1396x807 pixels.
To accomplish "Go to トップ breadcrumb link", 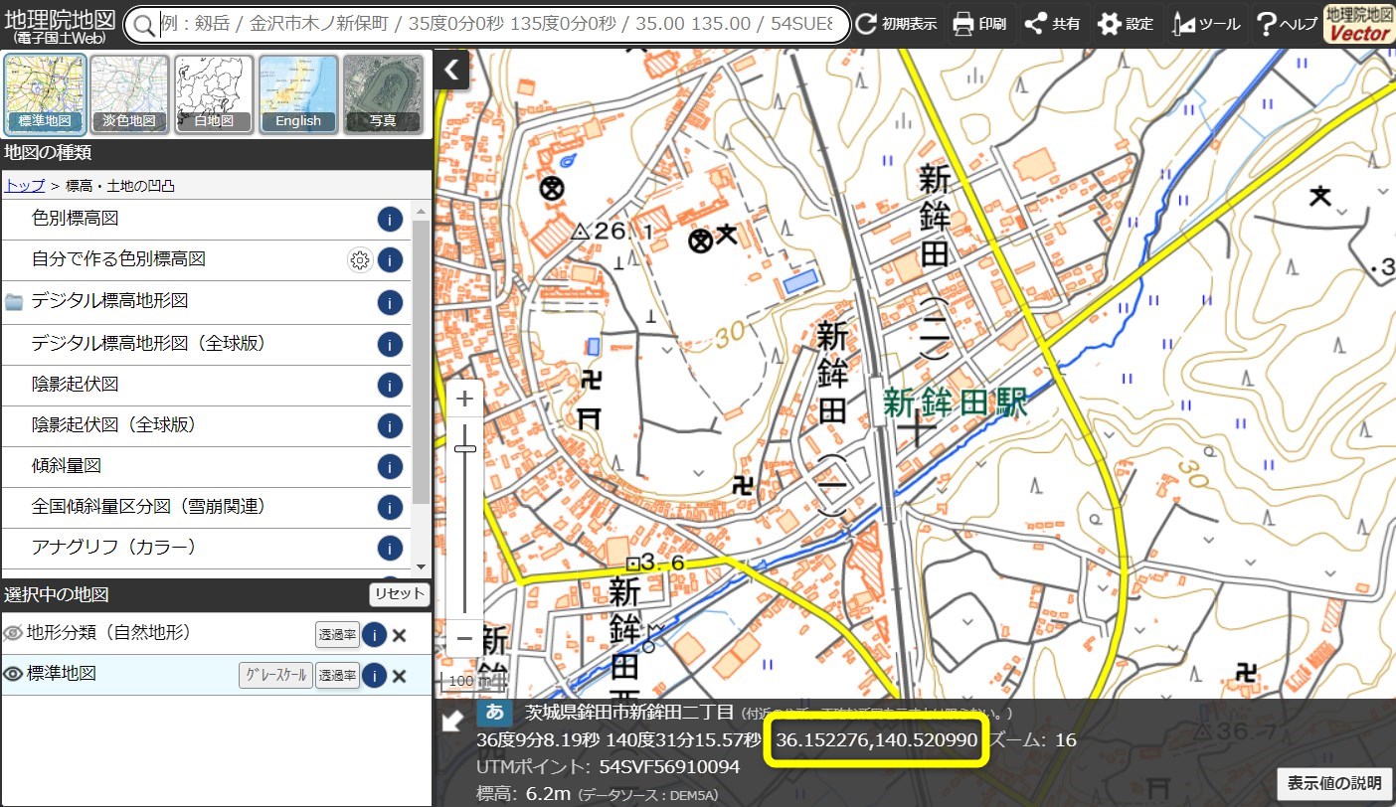I will [x=25, y=186].
